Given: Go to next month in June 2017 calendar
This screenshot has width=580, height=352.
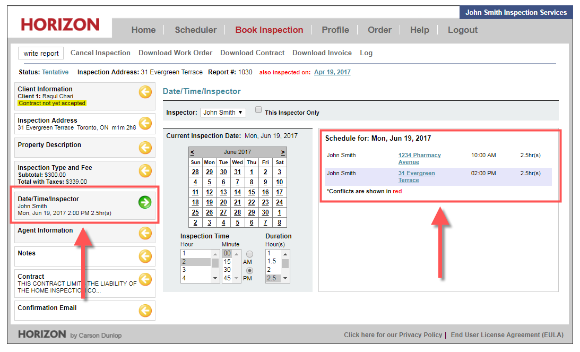Looking at the screenshot, I should pyautogui.click(x=283, y=152).
